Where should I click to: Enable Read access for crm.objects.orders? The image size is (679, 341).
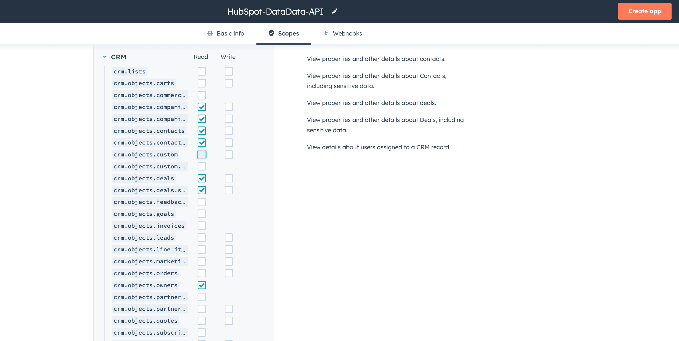coord(202,273)
